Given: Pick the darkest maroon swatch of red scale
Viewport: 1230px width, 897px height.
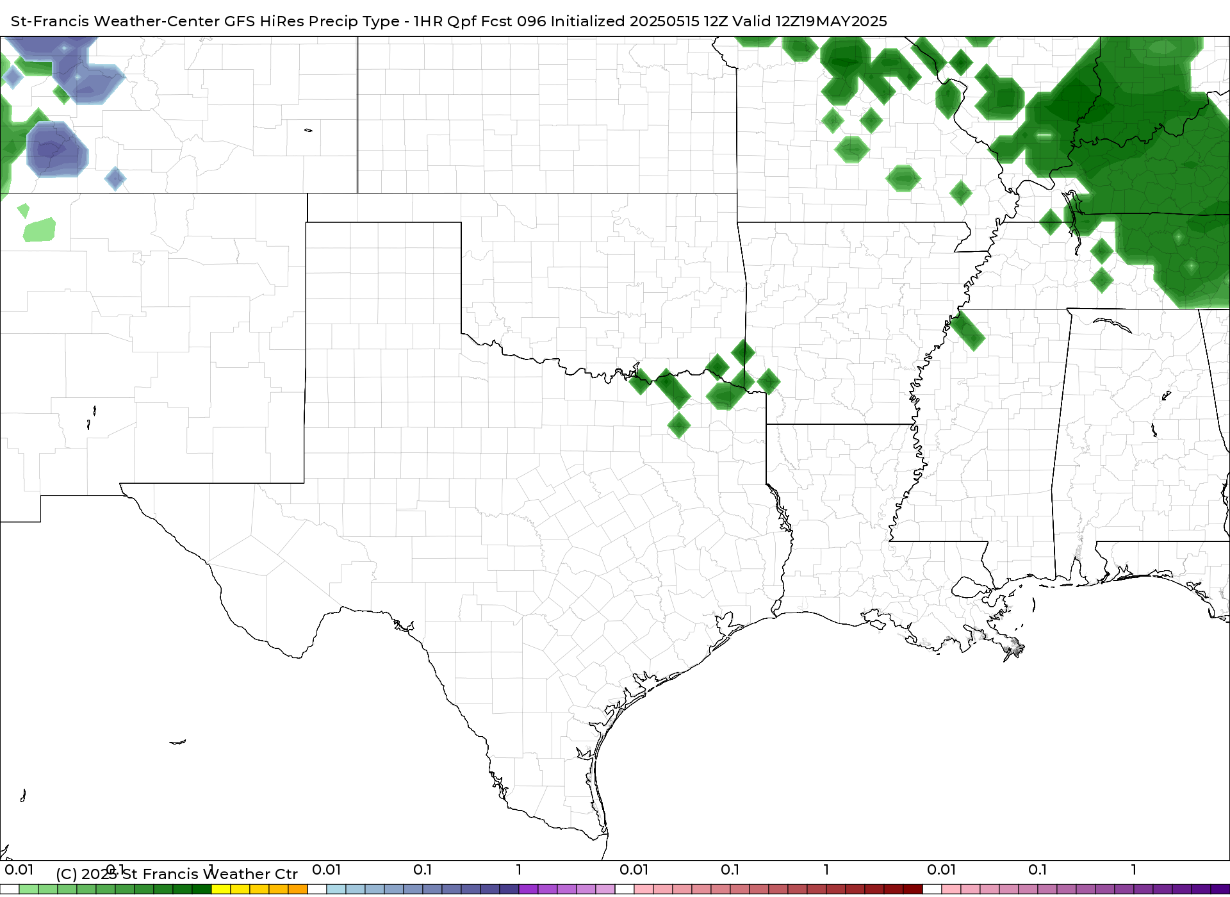Looking at the screenshot, I should [913, 889].
